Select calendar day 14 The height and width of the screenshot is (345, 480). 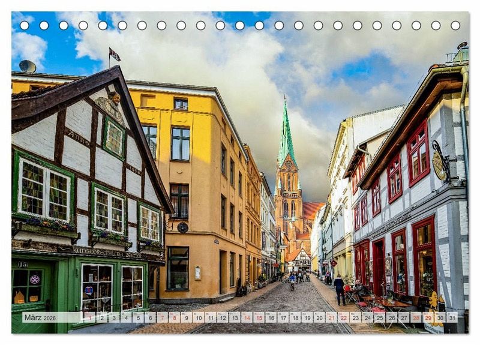point(247,317)
